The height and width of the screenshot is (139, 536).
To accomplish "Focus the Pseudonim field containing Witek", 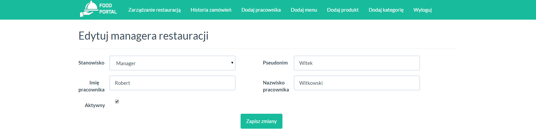I will pyautogui.click(x=357, y=63).
